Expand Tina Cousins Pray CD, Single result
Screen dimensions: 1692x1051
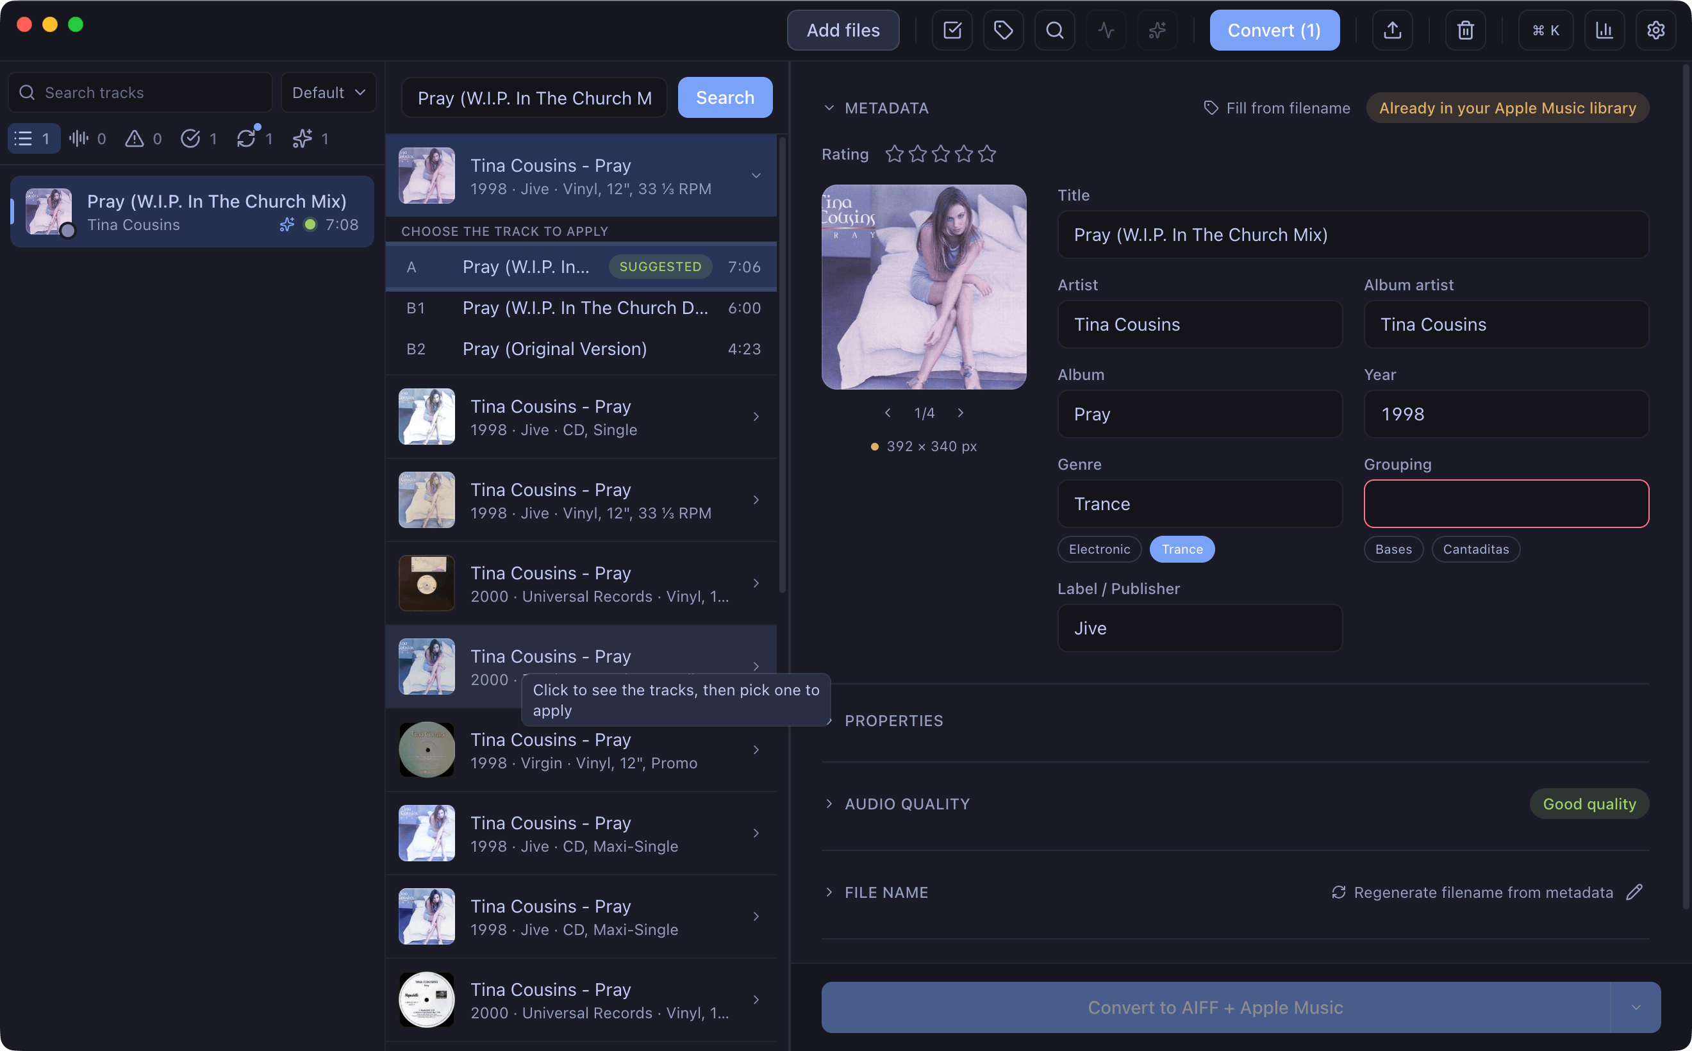tap(581, 417)
